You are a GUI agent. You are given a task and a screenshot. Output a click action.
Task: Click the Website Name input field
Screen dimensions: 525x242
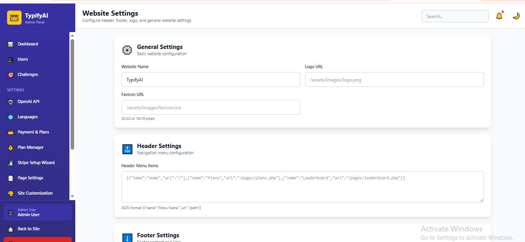coord(211,79)
